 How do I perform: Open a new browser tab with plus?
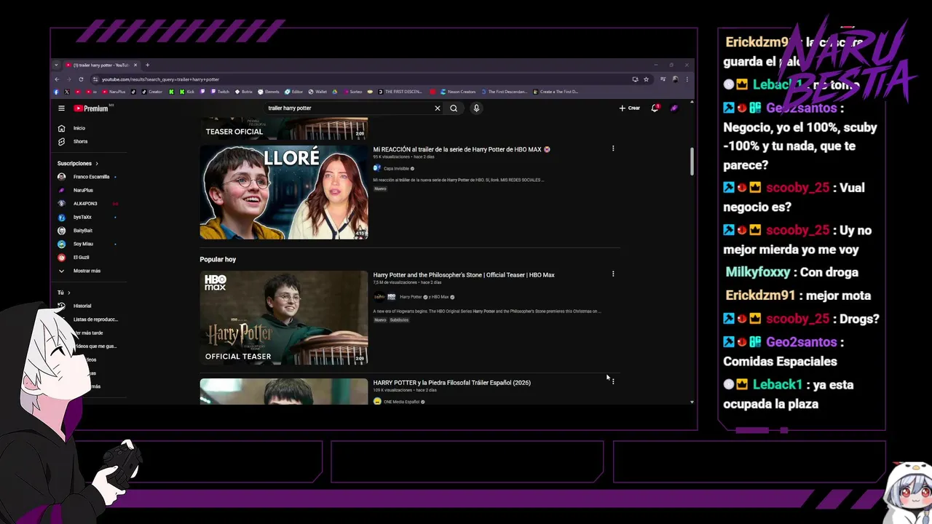tap(147, 65)
